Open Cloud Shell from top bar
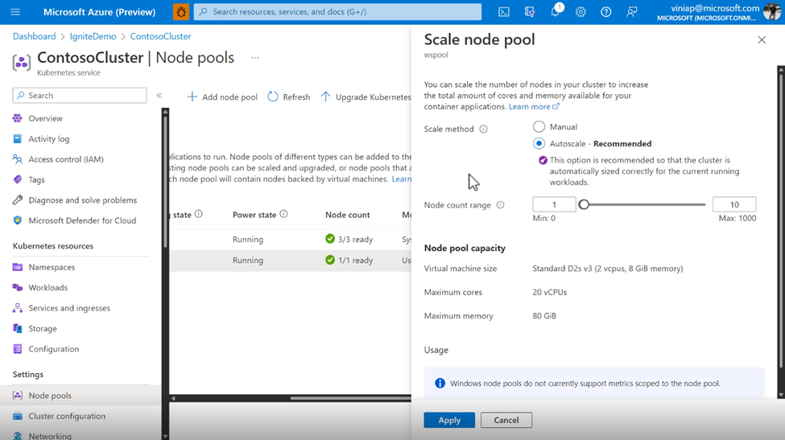Screen dimensions: 785x440 click(504, 11)
